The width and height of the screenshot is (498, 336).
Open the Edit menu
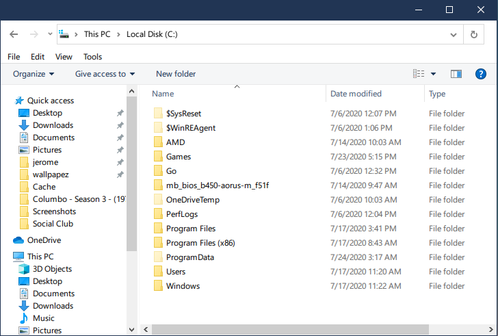(38, 57)
